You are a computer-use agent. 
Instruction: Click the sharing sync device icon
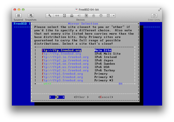[x=108, y=16]
